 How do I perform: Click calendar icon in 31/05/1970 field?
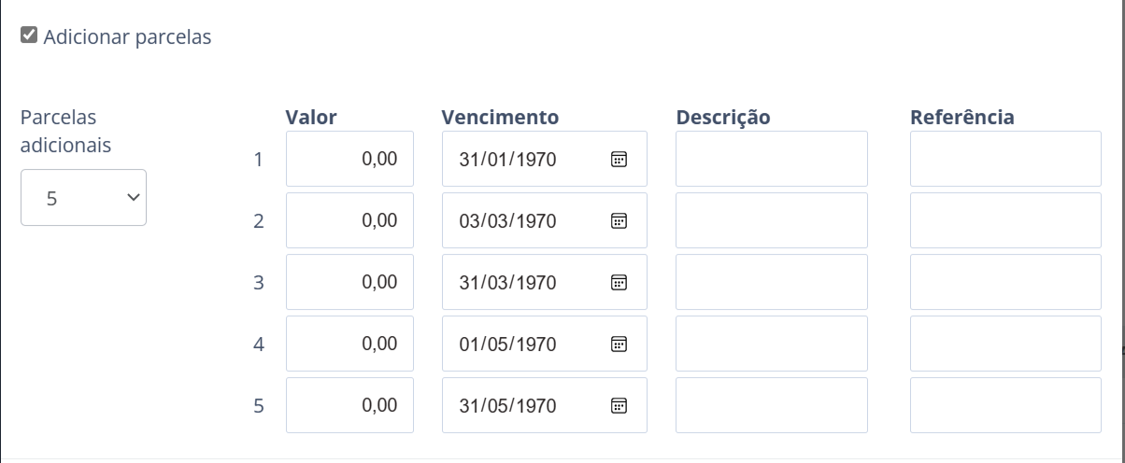tap(619, 406)
